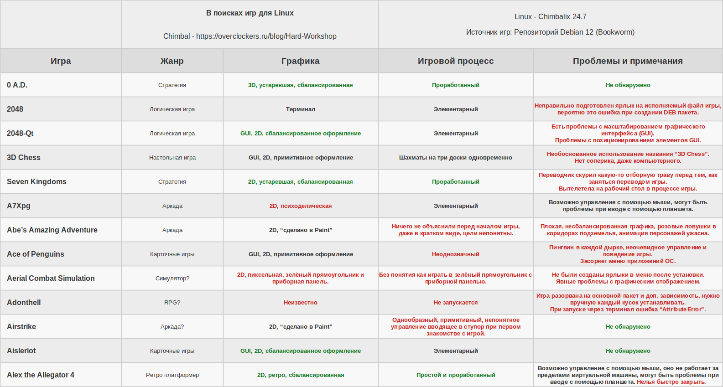Select the "2048-Qt" game name cell

click(20, 134)
